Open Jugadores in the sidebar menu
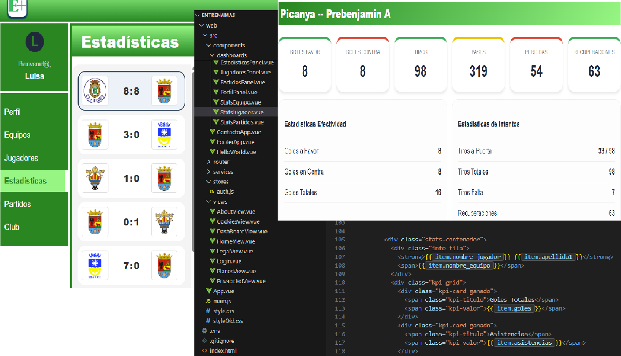This screenshot has width=621, height=356. (21, 158)
